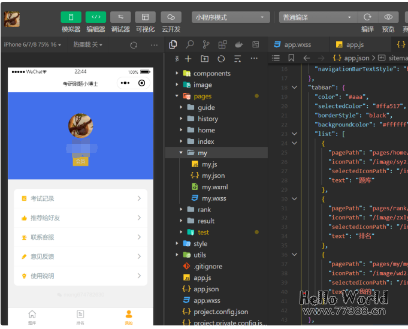Open the 普通编译 compile mode dropdown
Screen dimensions: 408x329
point(317,17)
